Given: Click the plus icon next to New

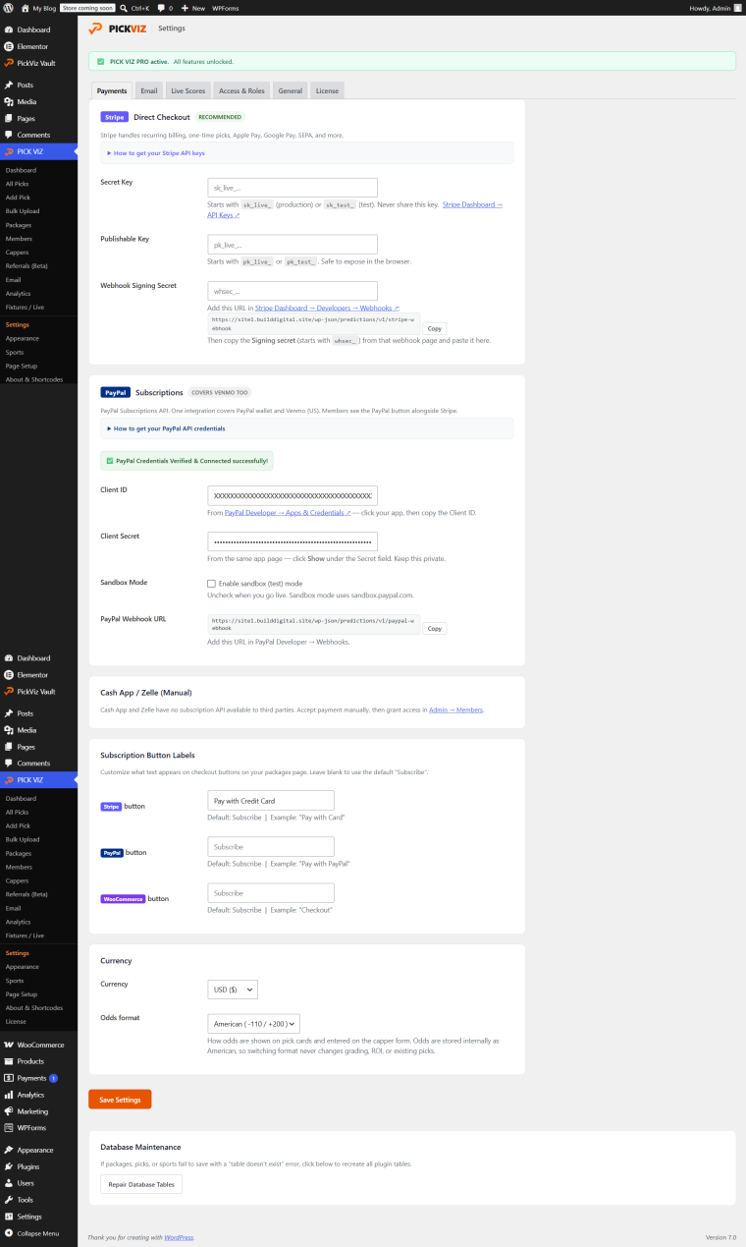Looking at the screenshot, I should tap(186, 7).
